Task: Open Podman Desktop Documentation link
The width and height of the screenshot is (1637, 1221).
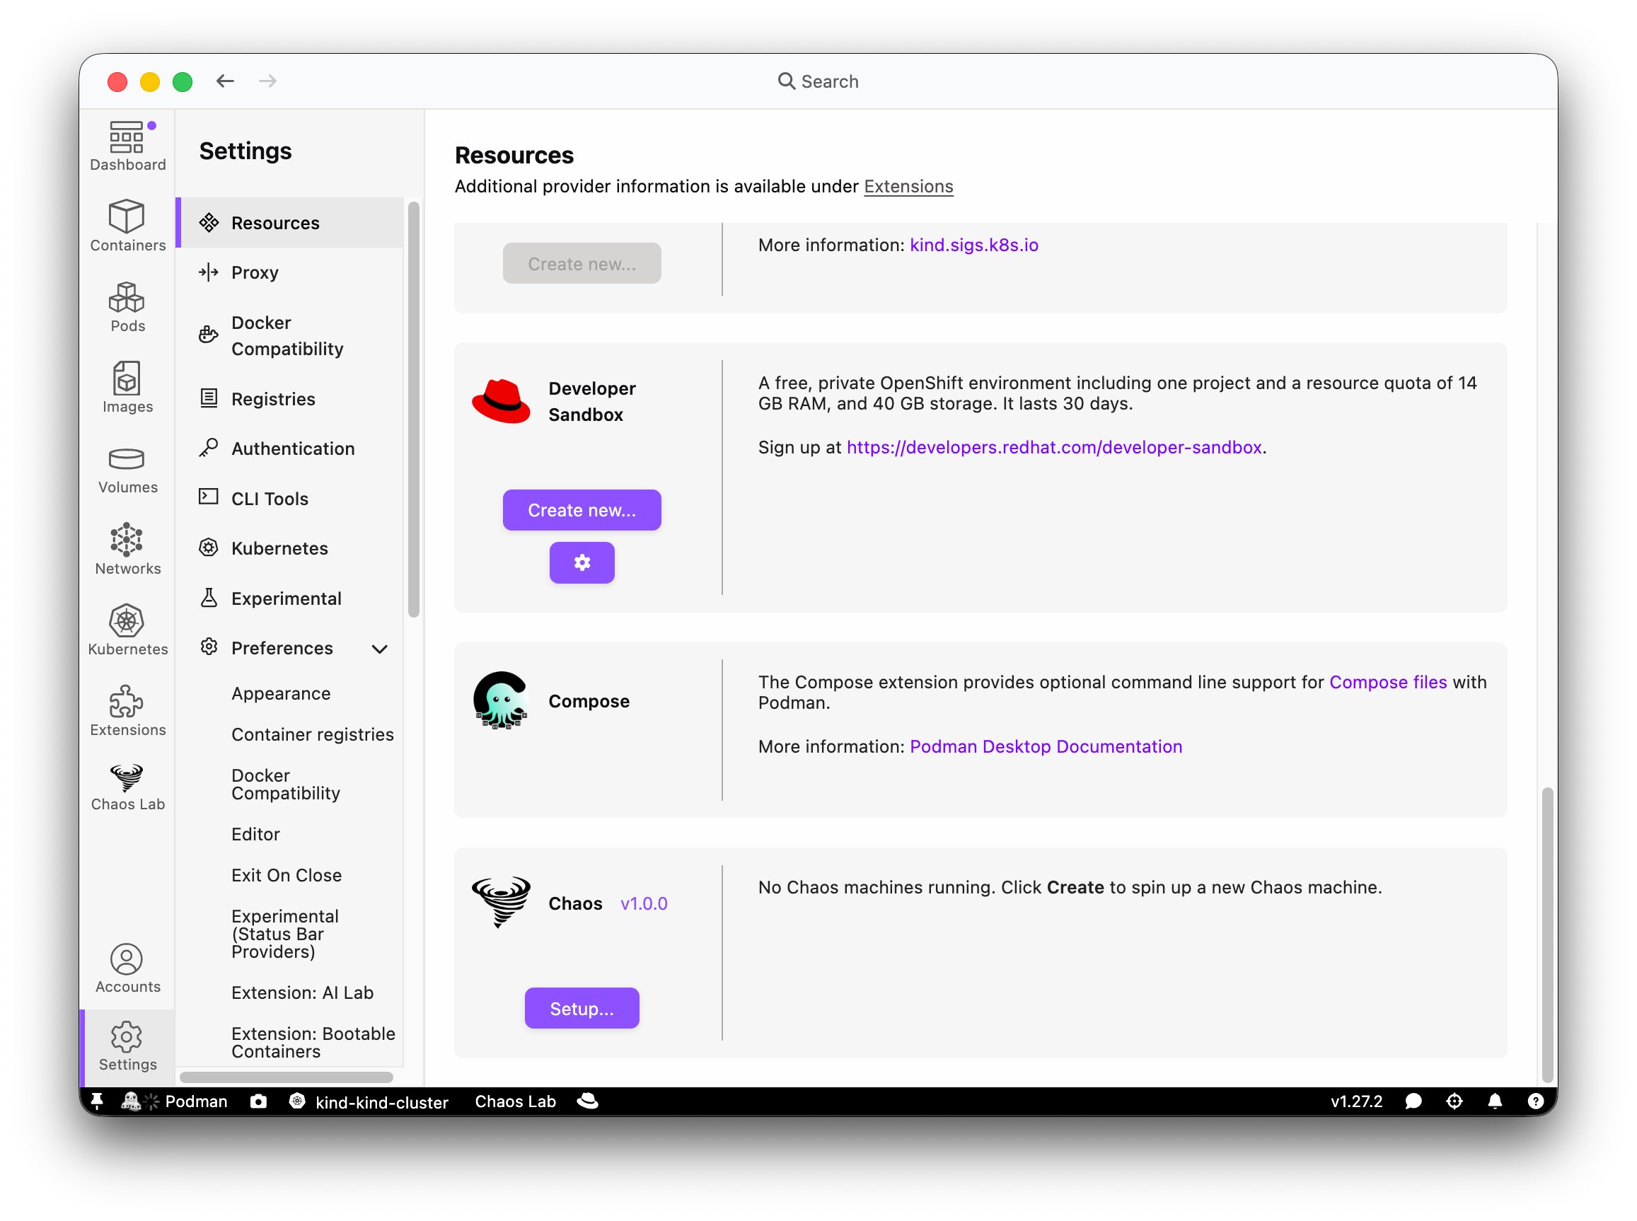Action: pyautogui.click(x=1046, y=746)
